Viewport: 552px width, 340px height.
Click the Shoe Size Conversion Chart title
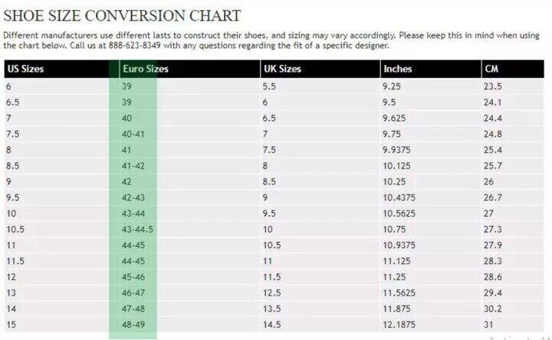(x=122, y=15)
